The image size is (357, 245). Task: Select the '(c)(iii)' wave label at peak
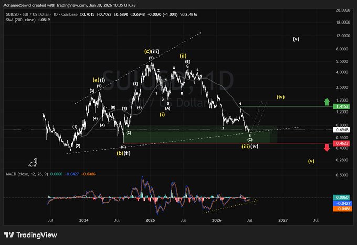(x=152, y=51)
